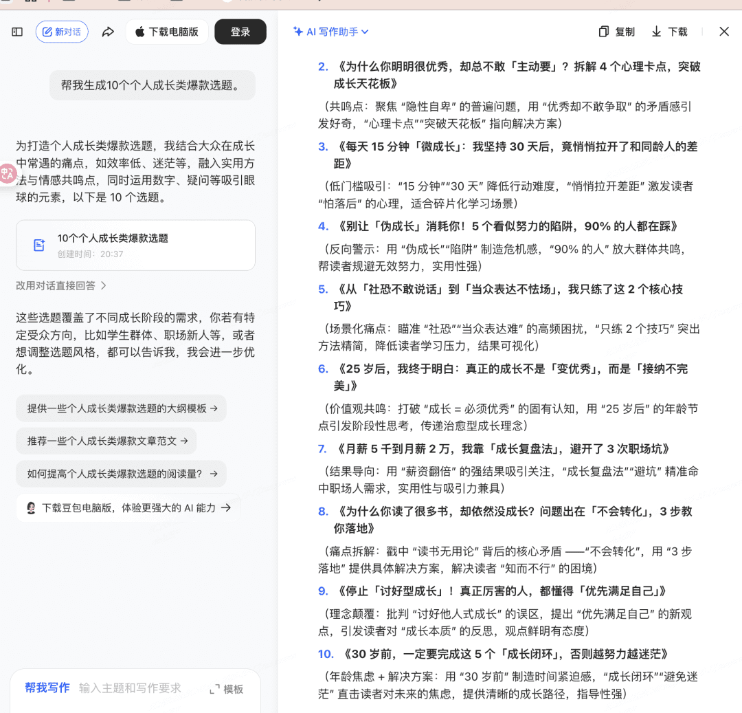Click the 下载豆包电脑版 promo banner
The height and width of the screenshot is (713, 742).
coord(128,508)
